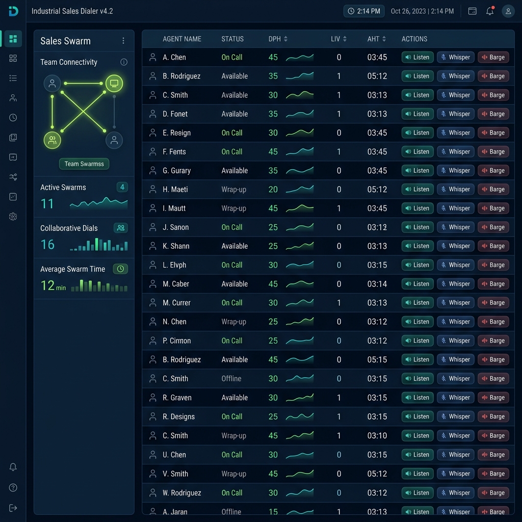This screenshot has width=522, height=522.
Task: Click the Team Swarms button
Action: coord(84,164)
